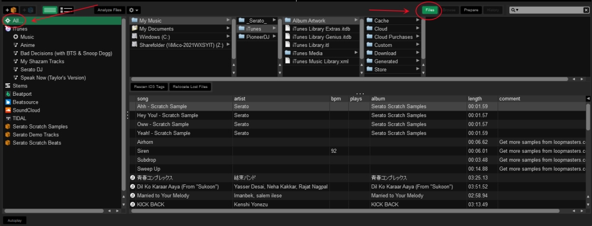Switch to the album art list view

pyautogui.click(x=67, y=10)
